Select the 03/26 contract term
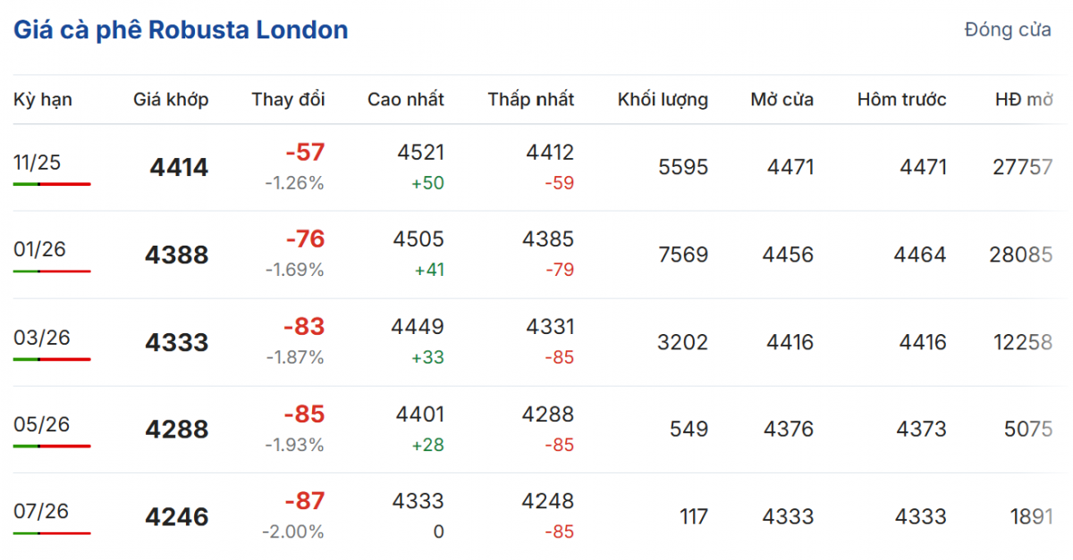Image resolution: width=1073 pixels, height=560 pixels. coord(41,338)
